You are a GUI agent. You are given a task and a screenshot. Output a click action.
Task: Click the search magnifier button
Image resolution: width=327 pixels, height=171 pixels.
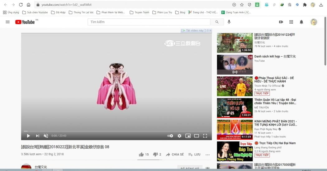(217, 22)
